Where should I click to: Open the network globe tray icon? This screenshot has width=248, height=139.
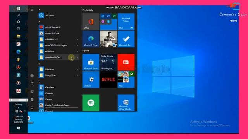(17, 111)
